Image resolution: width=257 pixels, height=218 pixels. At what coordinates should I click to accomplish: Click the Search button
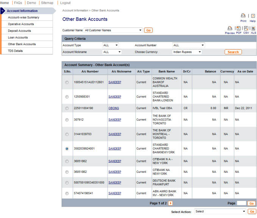pyautogui.click(x=233, y=52)
